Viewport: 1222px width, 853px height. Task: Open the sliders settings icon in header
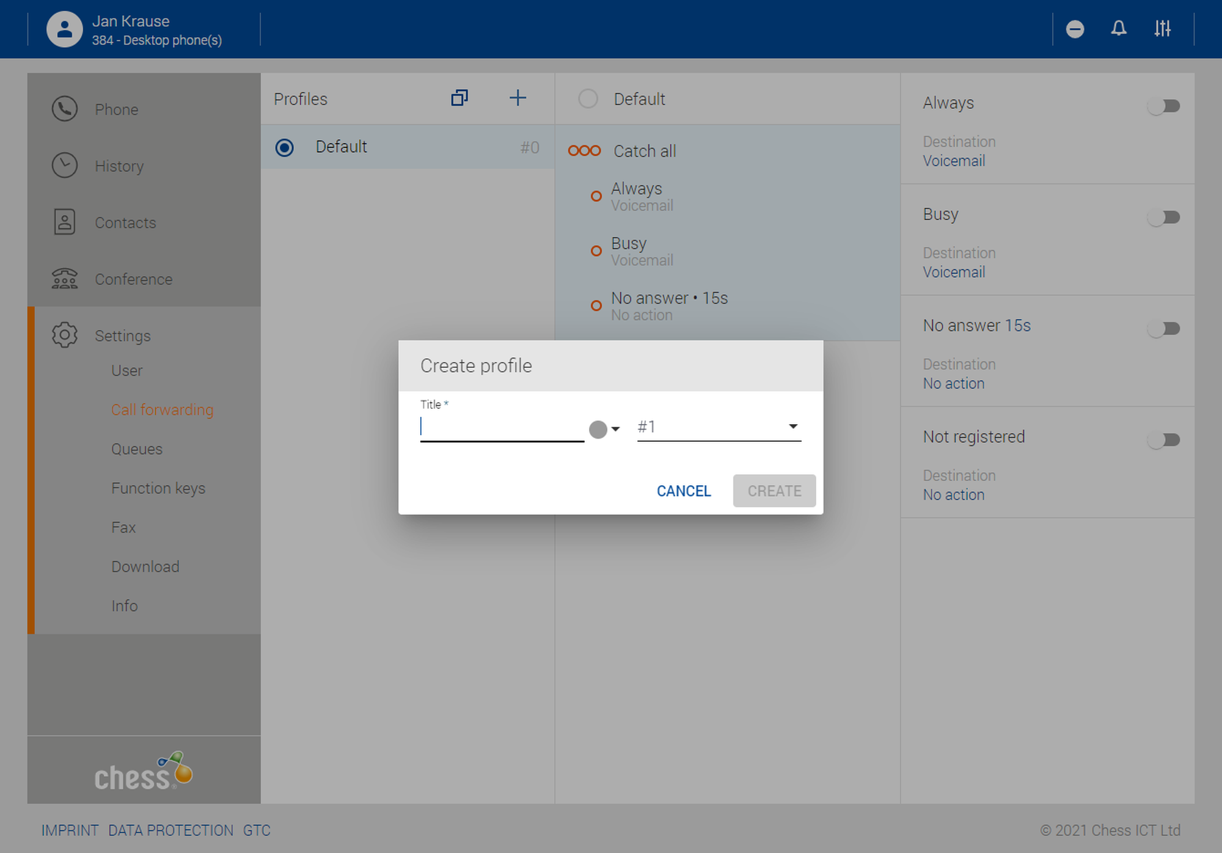coord(1162,29)
